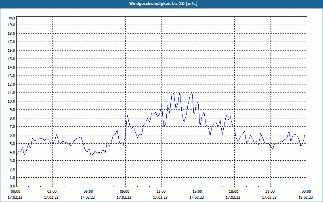Click the 17.02.23 date under 21:00
Viewport: 323px width, 202px height.
[269, 198]
